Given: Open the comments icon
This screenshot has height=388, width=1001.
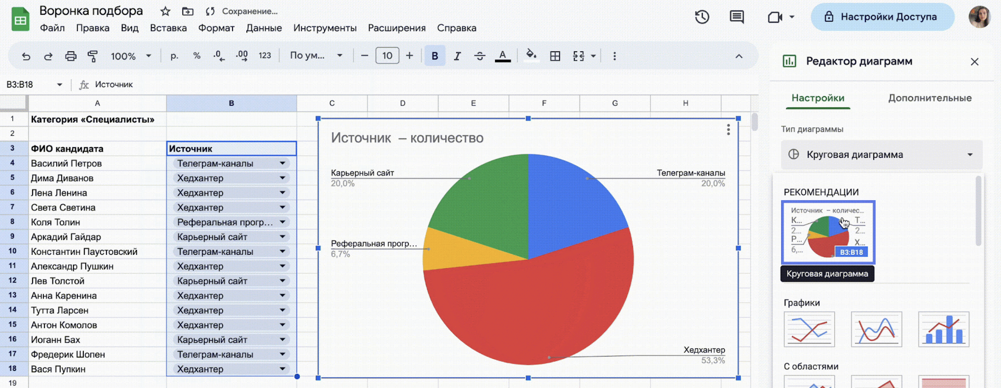Looking at the screenshot, I should pyautogui.click(x=737, y=17).
